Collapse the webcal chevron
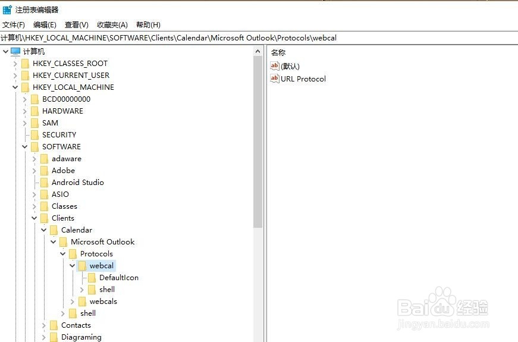 click(73, 266)
